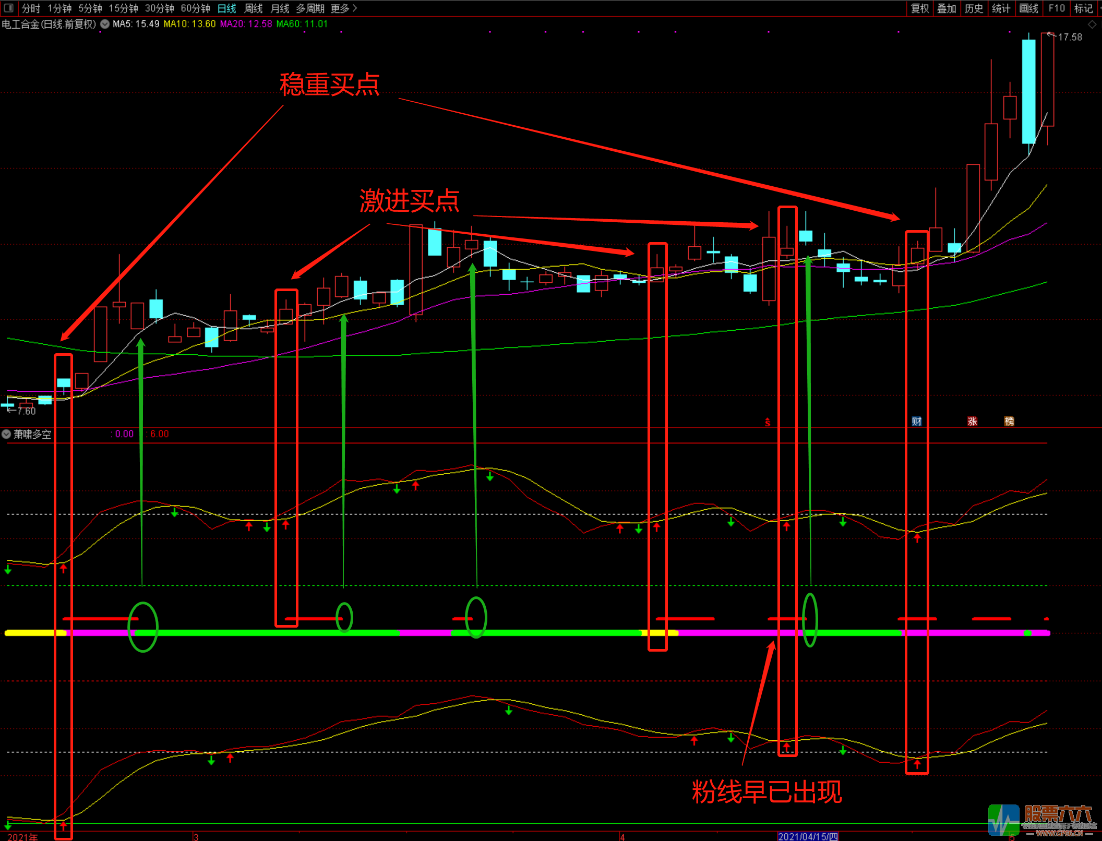This screenshot has width=1102, height=841.
Task: Click the diamond icon at chart top-right
Action: click(x=1092, y=25)
